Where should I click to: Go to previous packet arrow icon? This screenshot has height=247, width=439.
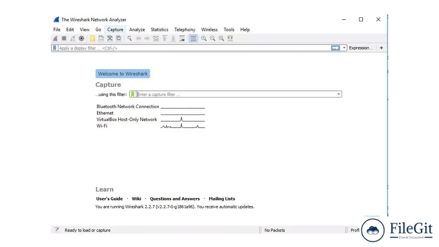(x=139, y=38)
